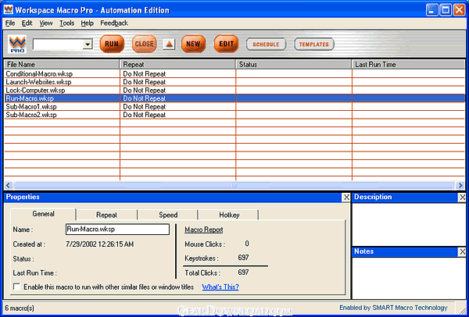
Task: Click the RUN button
Action: pyautogui.click(x=112, y=44)
